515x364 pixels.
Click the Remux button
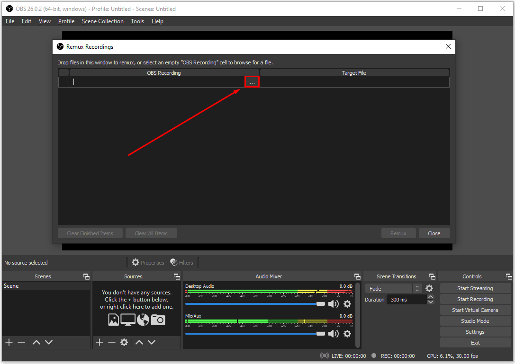click(398, 233)
